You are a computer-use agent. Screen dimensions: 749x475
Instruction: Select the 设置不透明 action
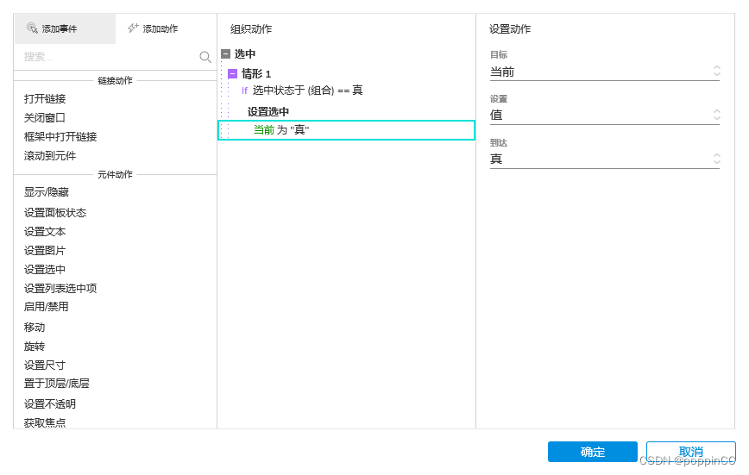(x=50, y=403)
